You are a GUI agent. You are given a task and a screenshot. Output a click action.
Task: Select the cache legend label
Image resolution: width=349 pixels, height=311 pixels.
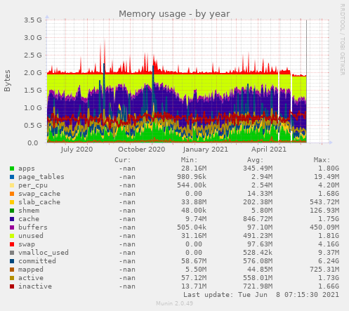(x=29, y=219)
